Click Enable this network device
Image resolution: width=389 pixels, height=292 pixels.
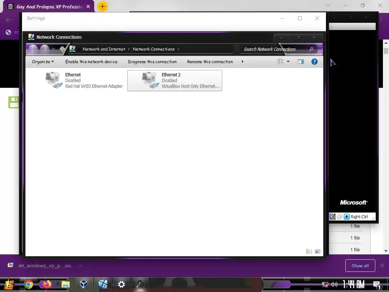(91, 62)
